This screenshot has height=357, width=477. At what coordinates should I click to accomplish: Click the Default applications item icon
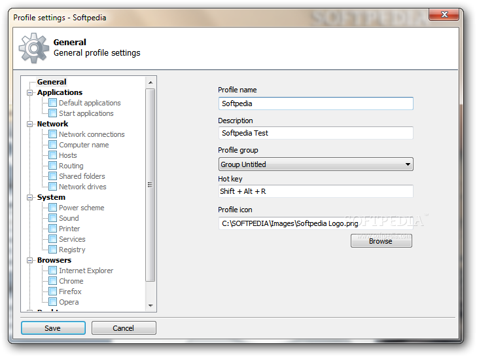pyautogui.click(x=52, y=103)
